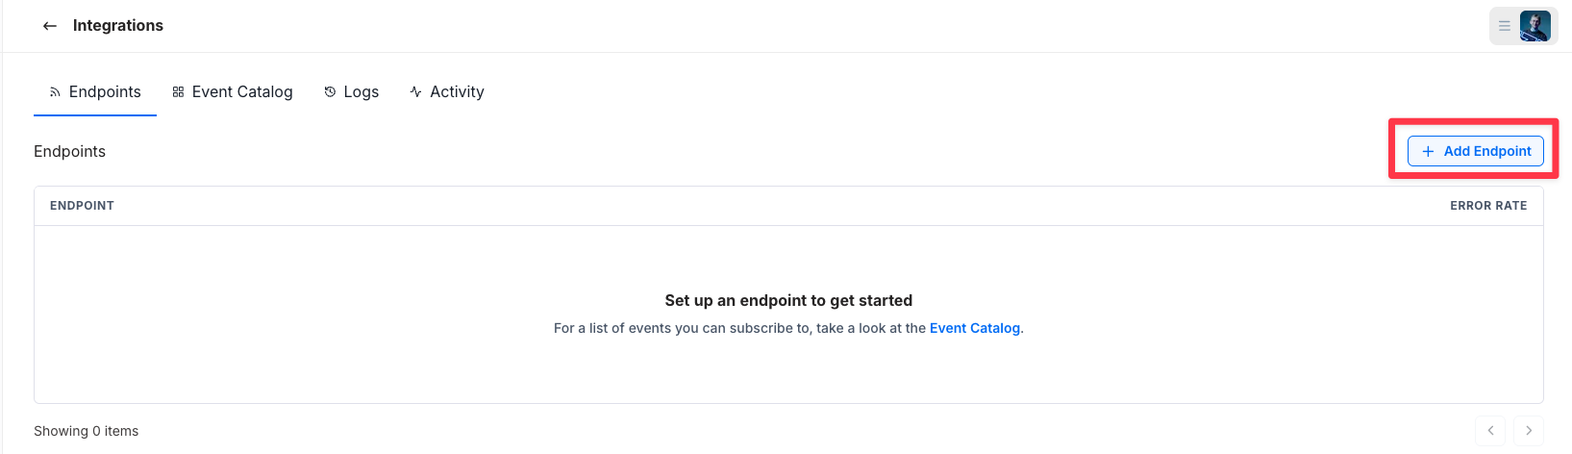Viewport: 1572px width, 454px height.
Task: Click the user avatar picture
Action: coord(1535,26)
